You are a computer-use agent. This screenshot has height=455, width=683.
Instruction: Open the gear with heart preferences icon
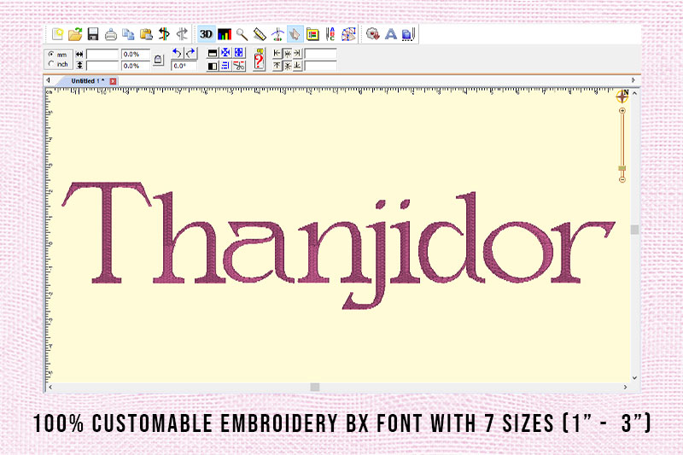[x=373, y=34]
